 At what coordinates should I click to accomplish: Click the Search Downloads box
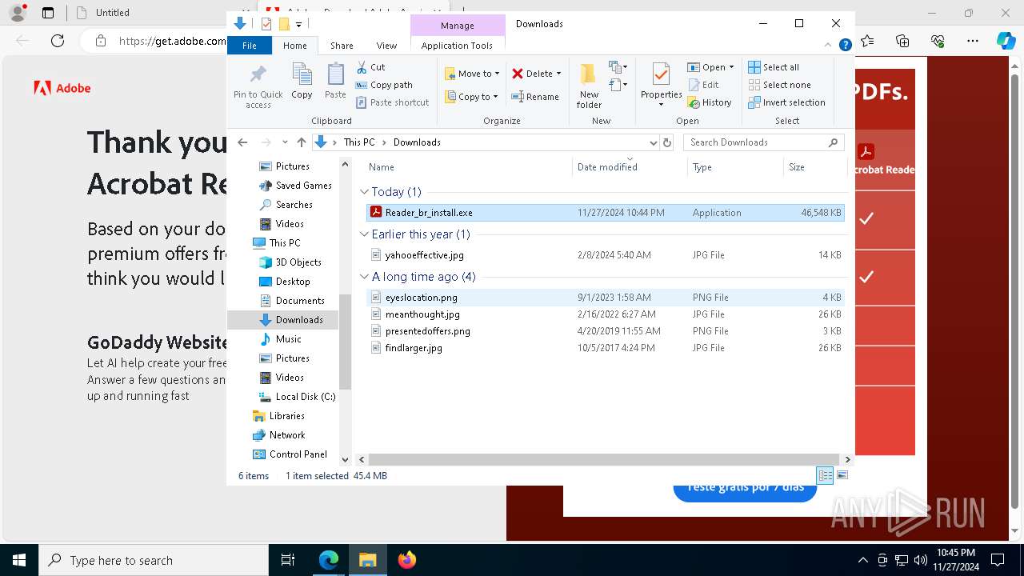(763, 142)
